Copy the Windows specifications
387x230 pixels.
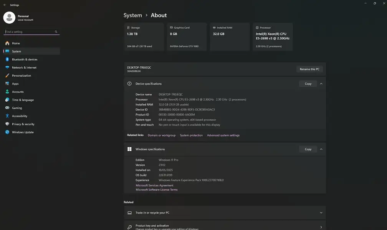click(308, 149)
